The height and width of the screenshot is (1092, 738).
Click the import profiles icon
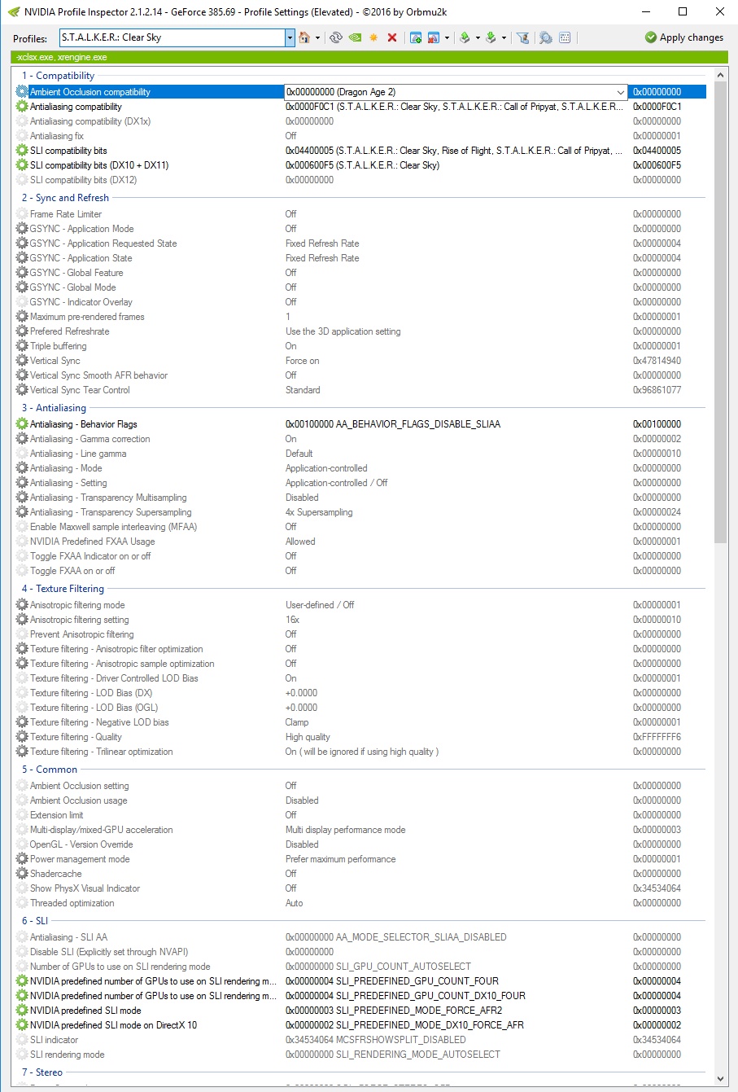pyautogui.click(x=491, y=37)
